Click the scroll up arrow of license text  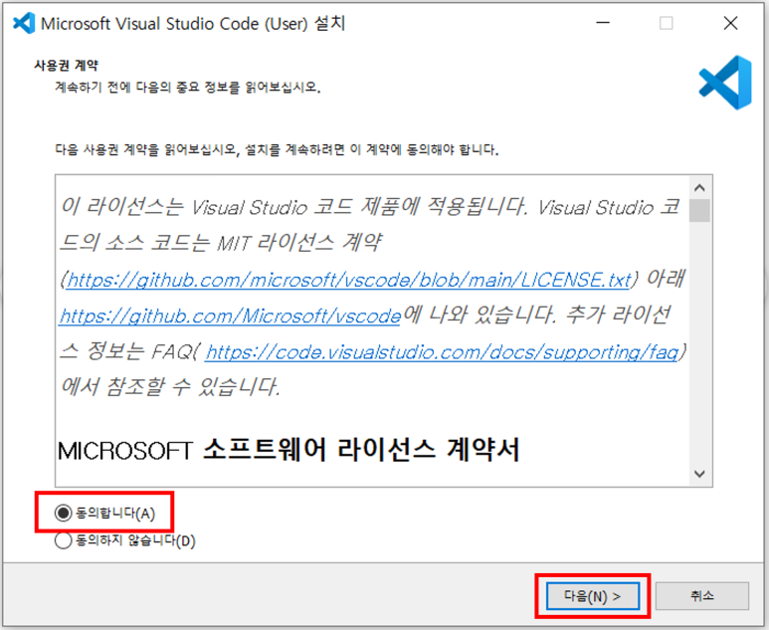(x=699, y=187)
